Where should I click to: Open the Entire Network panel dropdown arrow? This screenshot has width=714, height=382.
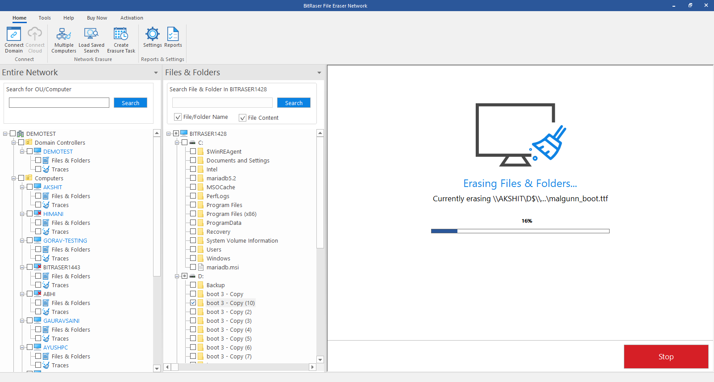pos(156,73)
